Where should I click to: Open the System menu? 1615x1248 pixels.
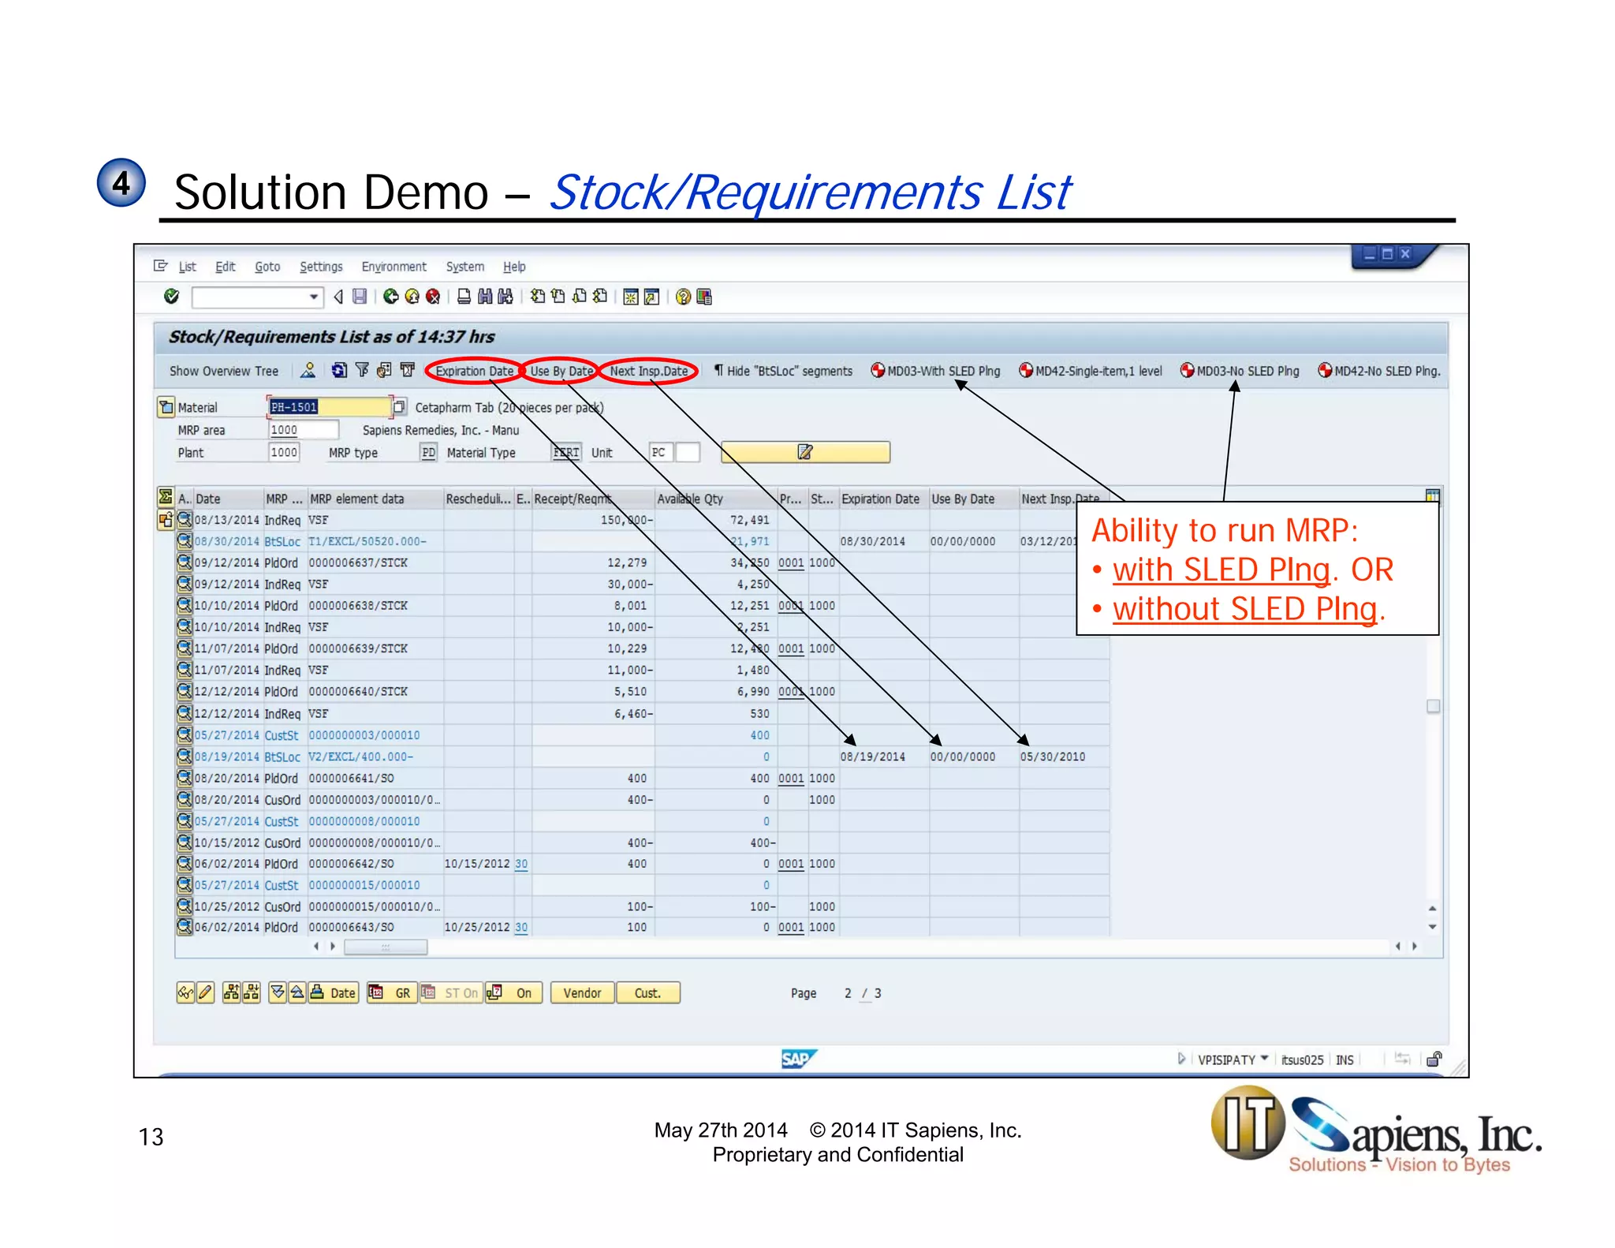point(465,267)
